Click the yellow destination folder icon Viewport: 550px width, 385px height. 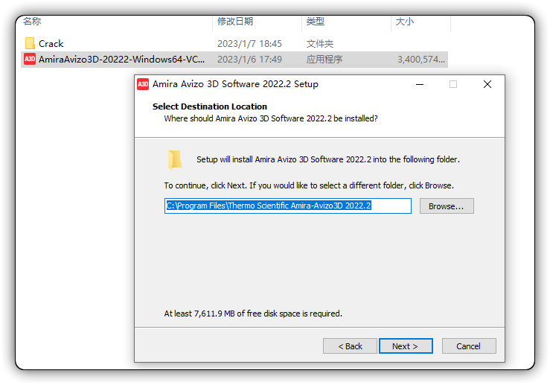(x=175, y=159)
